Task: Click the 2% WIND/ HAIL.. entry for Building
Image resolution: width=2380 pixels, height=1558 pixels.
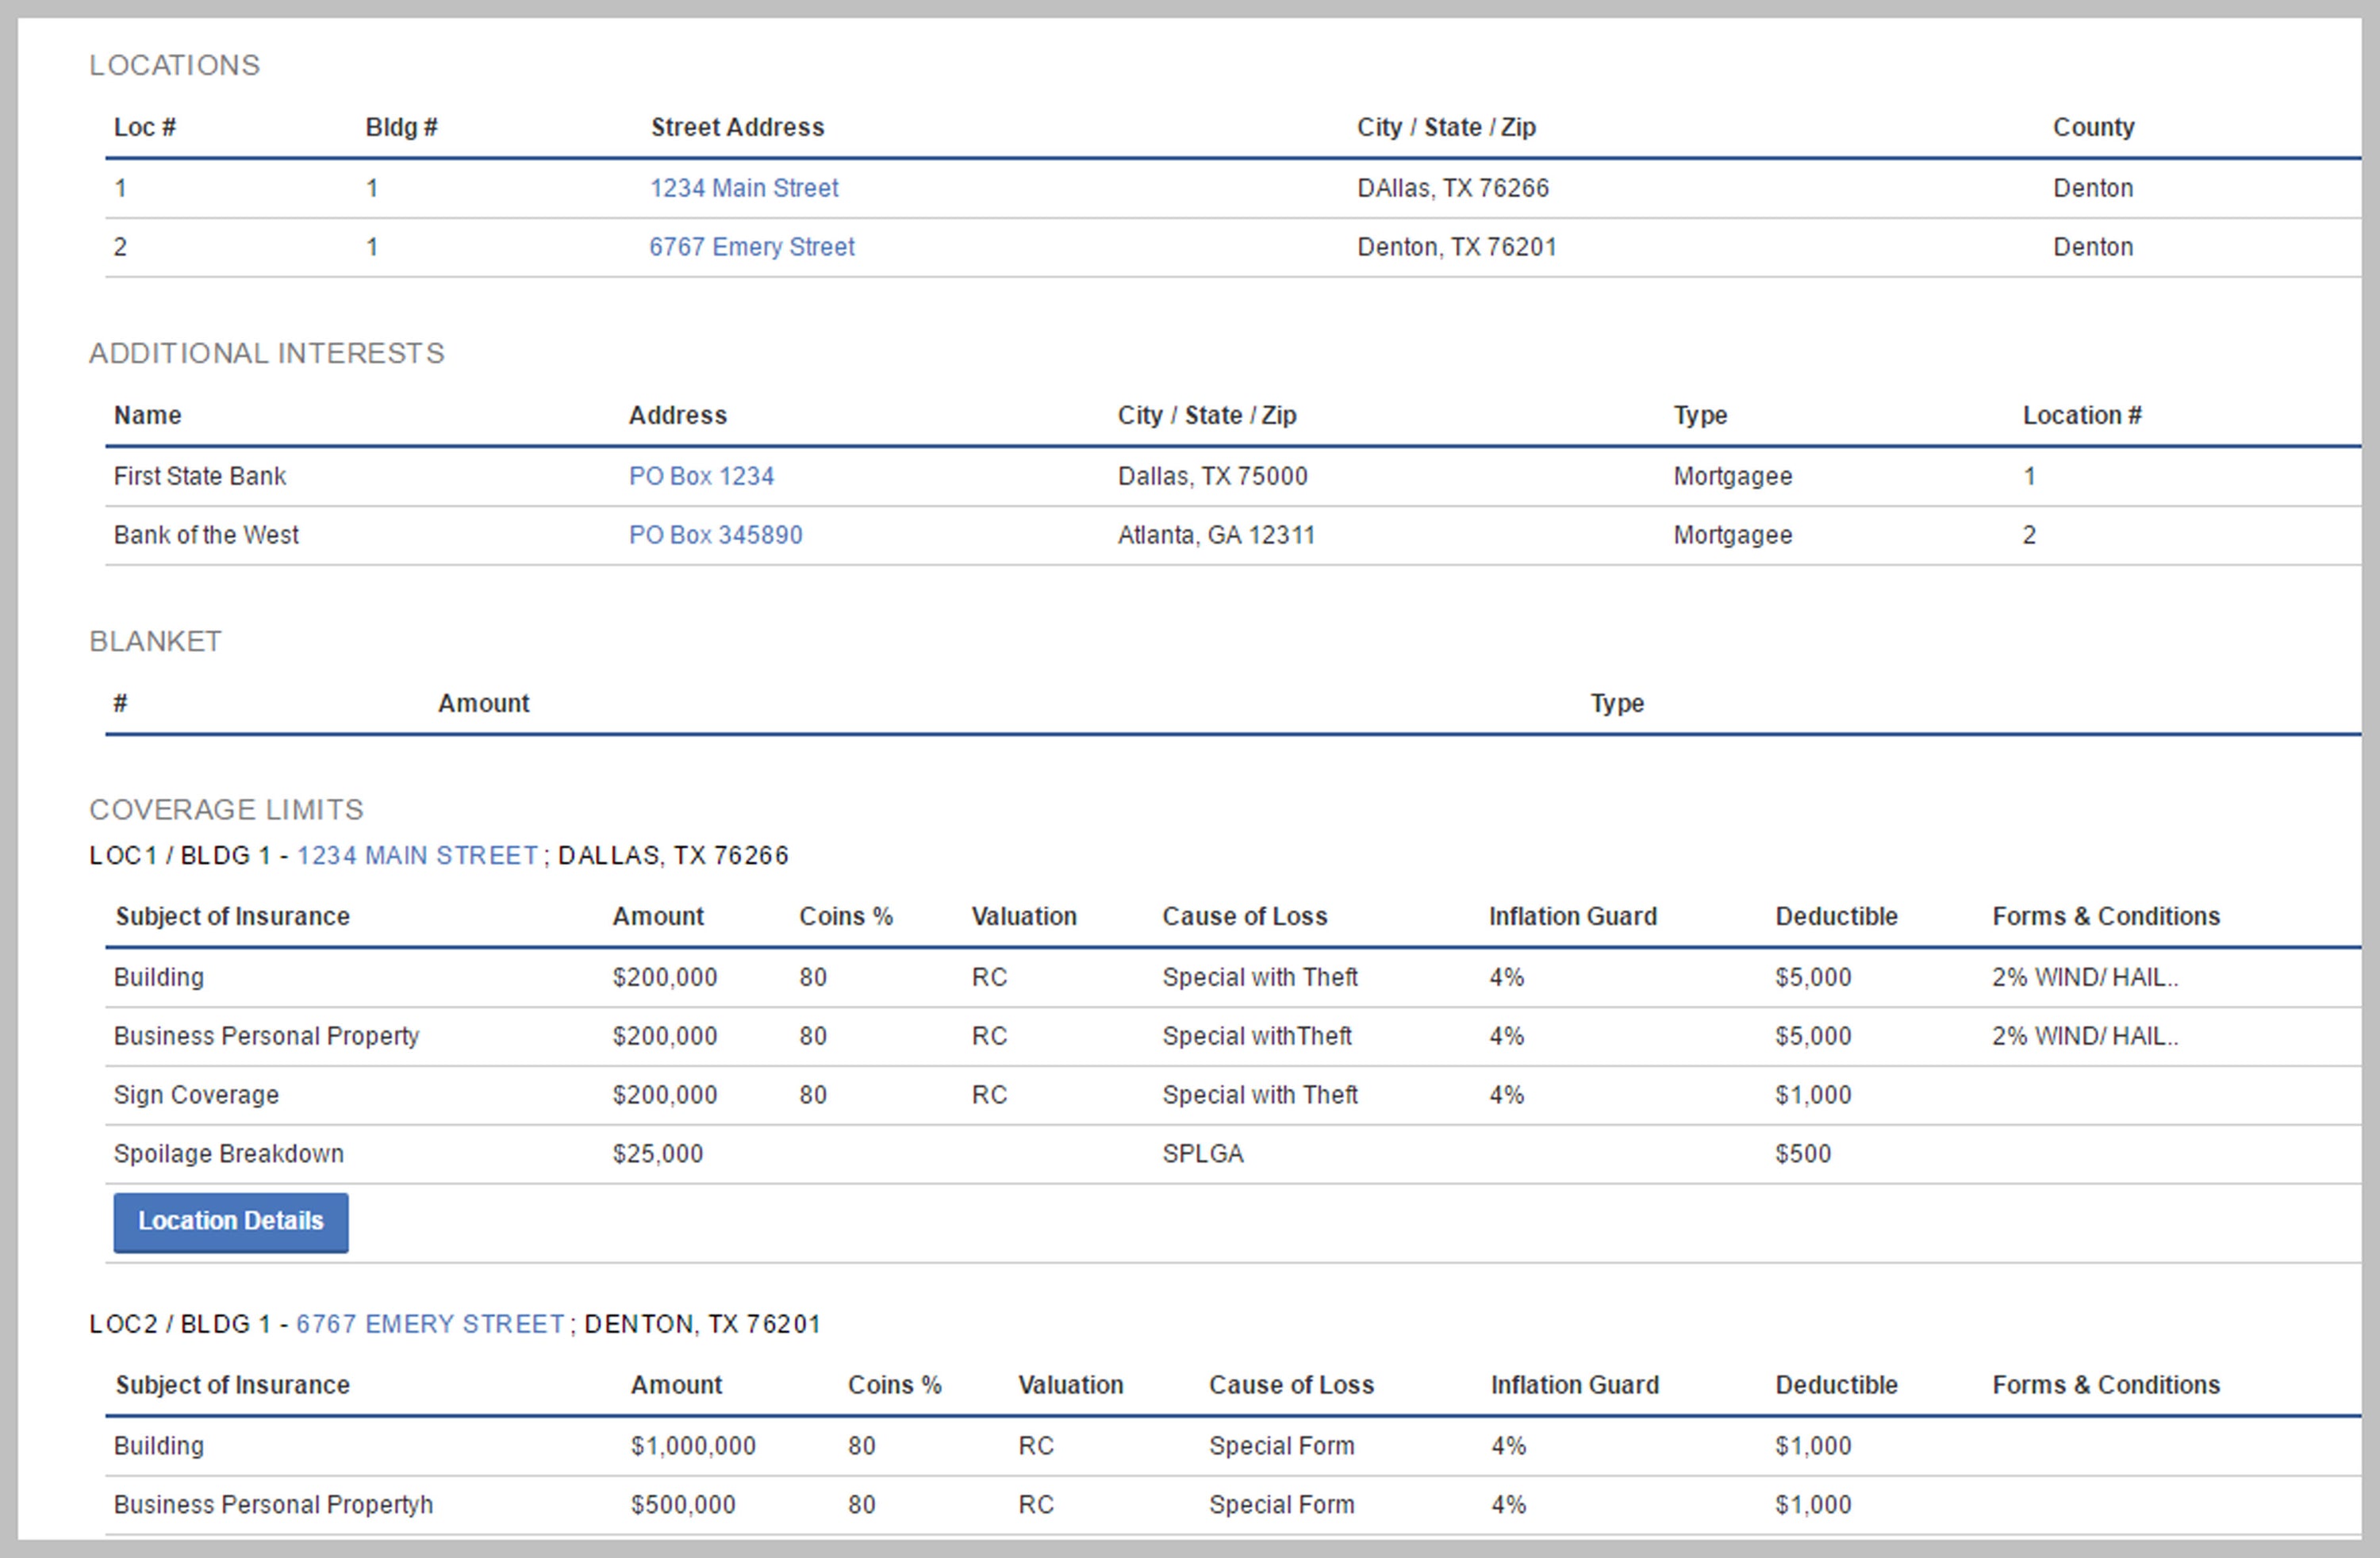Action: [x=2084, y=977]
